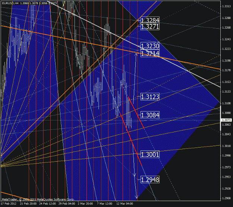Screen dimensions: 233x207
Task: Click the 1.2998 value on price scale
Action: (226, 156)
